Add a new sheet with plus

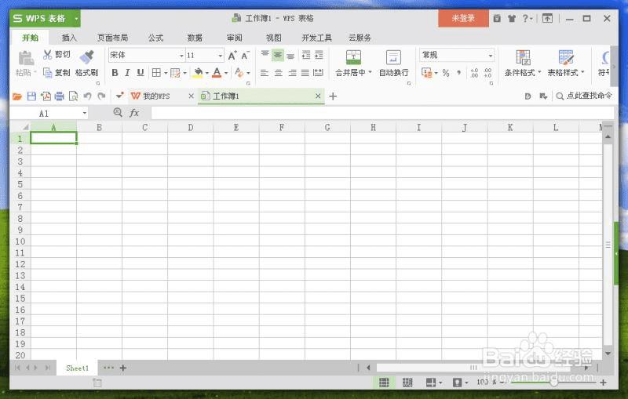[x=123, y=368]
